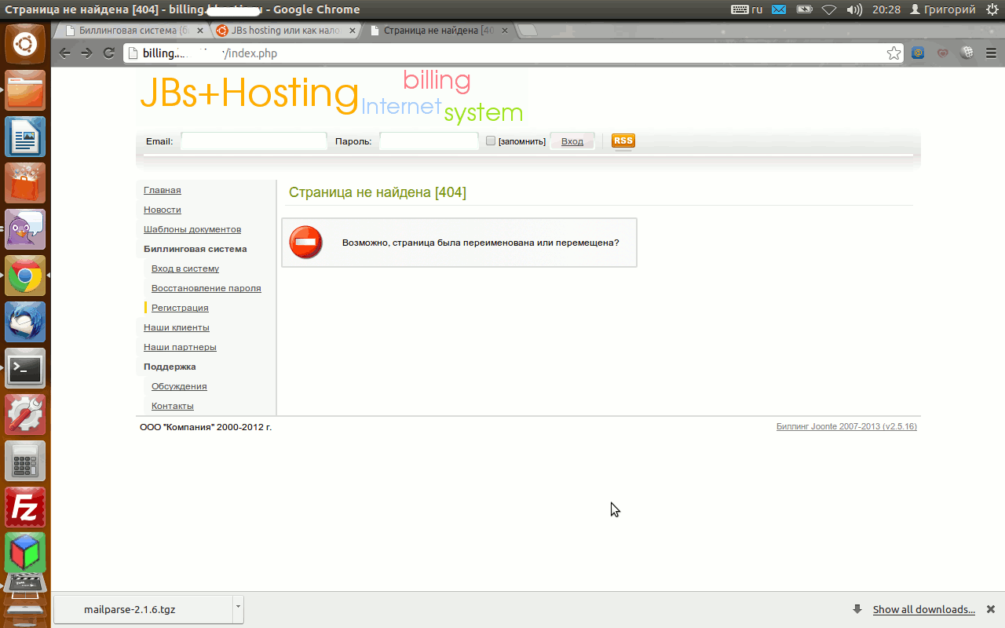Open dropdown arrow next to mailparse-2.1.6.tgz

coord(238,608)
